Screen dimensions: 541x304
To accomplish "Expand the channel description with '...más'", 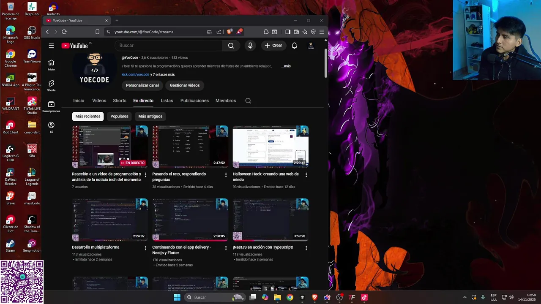I will click(x=286, y=66).
